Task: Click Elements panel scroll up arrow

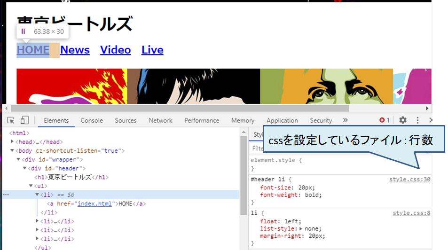Action: [244, 133]
